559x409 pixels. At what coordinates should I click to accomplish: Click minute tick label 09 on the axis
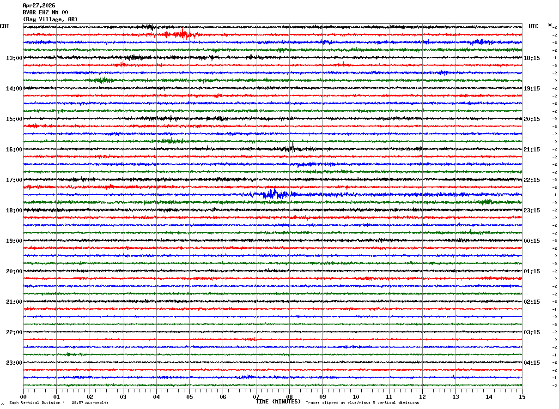pos(322,397)
